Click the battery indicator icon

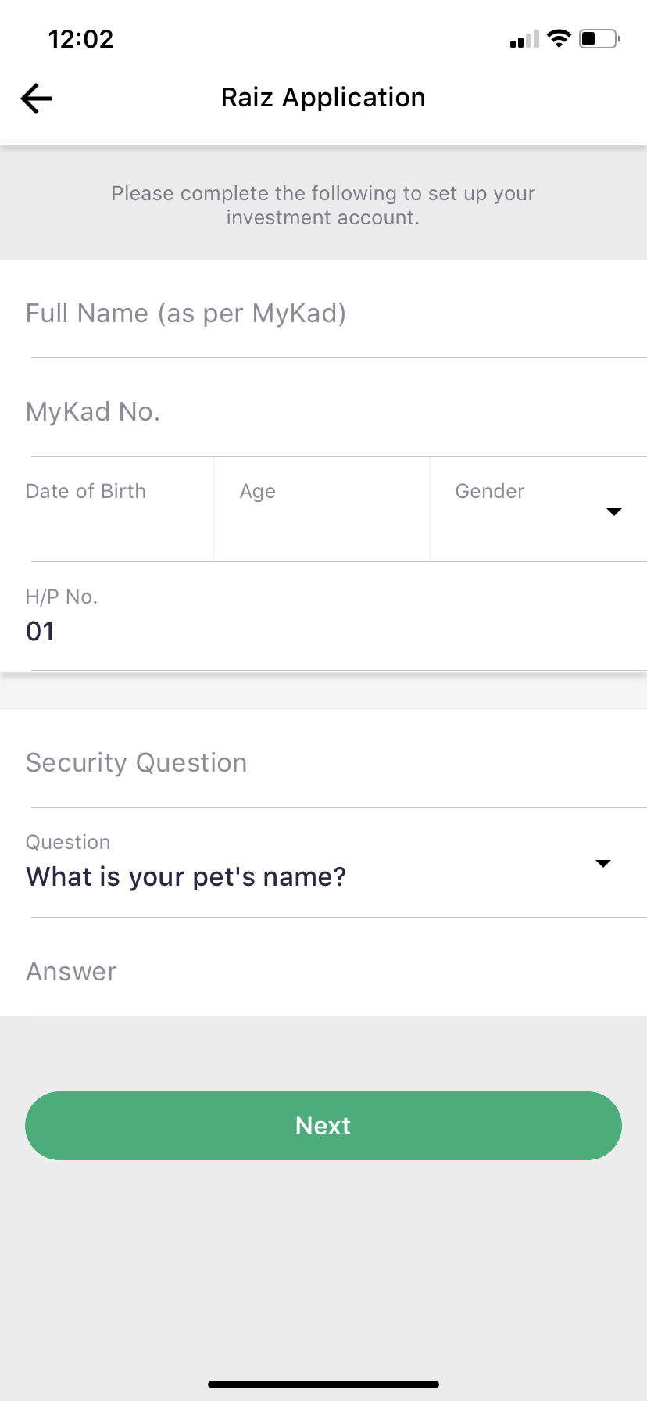pyautogui.click(x=599, y=38)
